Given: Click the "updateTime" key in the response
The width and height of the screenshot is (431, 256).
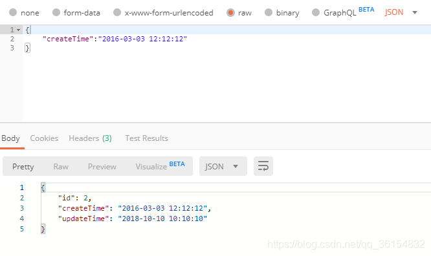Looking at the screenshot, I should tap(83, 219).
